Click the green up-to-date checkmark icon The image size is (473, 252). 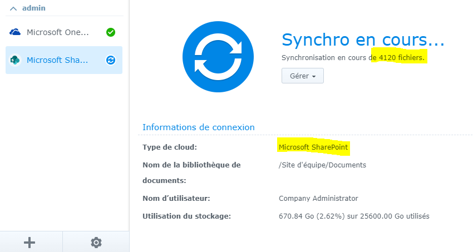(x=111, y=32)
